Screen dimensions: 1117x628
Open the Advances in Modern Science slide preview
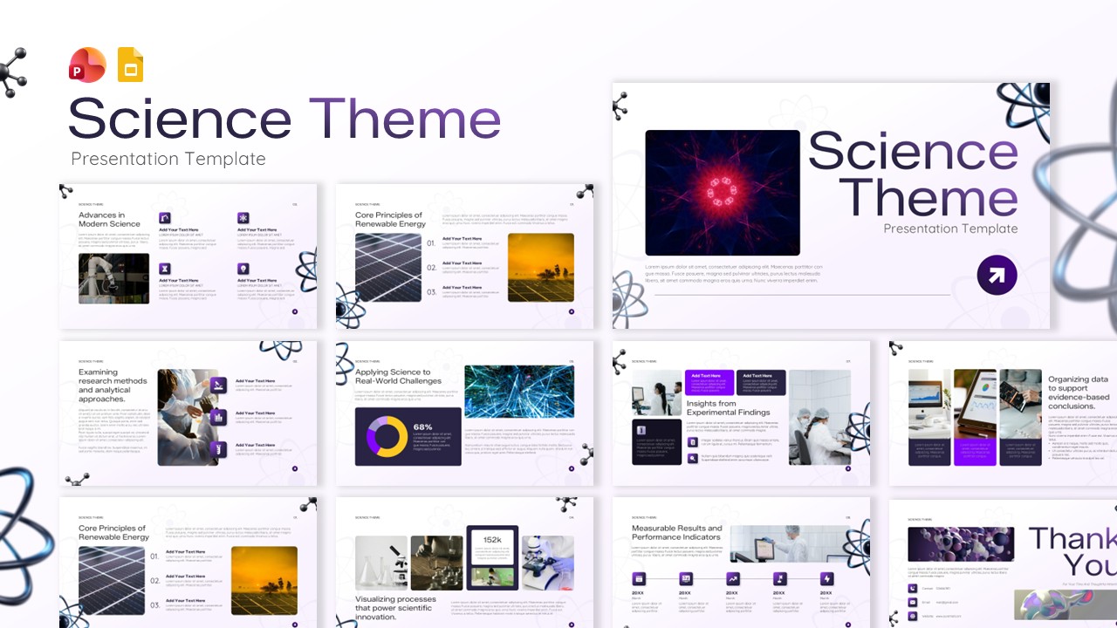click(x=188, y=255)
